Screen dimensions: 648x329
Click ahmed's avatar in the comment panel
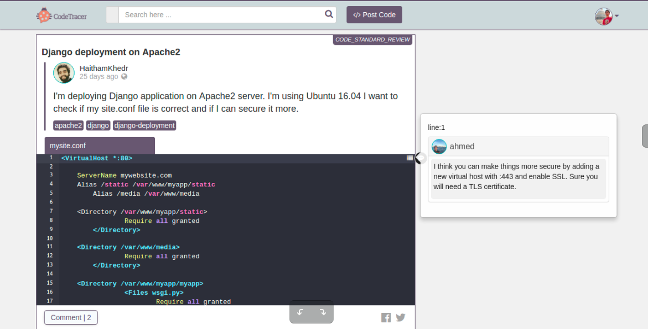pos(439,147)
